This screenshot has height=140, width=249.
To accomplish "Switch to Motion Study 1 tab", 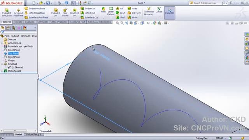I will point(33,135).
